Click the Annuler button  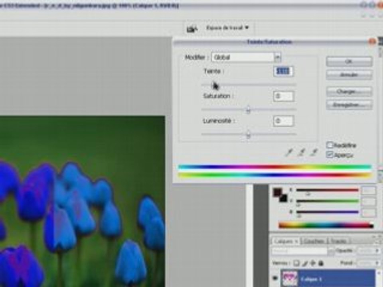349,75
